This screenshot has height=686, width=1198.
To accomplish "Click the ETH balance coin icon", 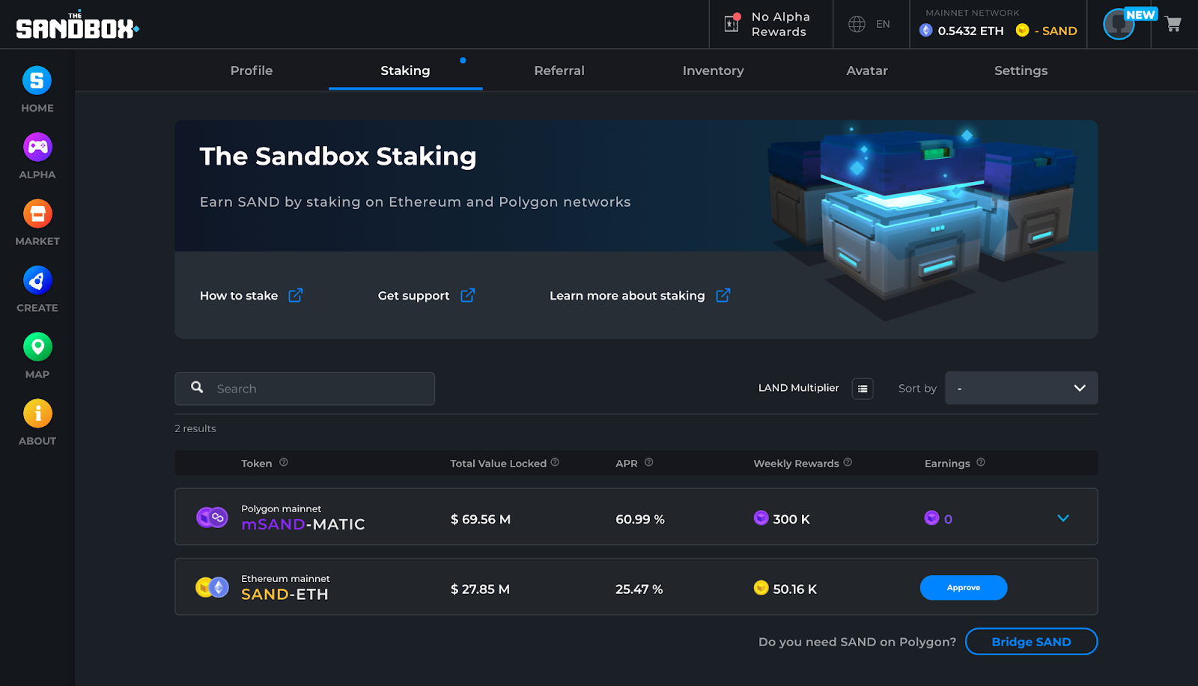I will pos(926,31).
